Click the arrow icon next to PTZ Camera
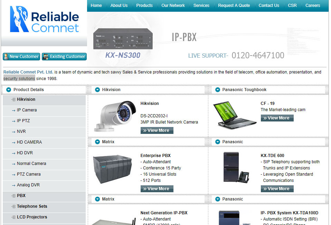The width and height of the screenshot is (331, 225). [x=13, y=175]
